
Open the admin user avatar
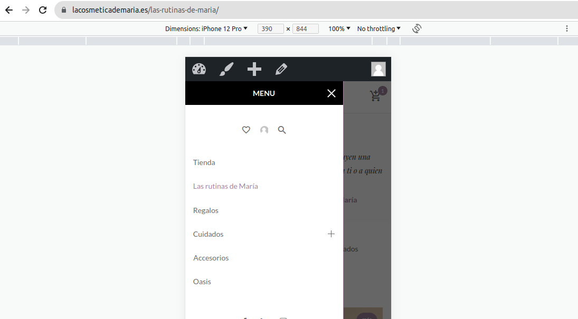[x=378, y=69]
